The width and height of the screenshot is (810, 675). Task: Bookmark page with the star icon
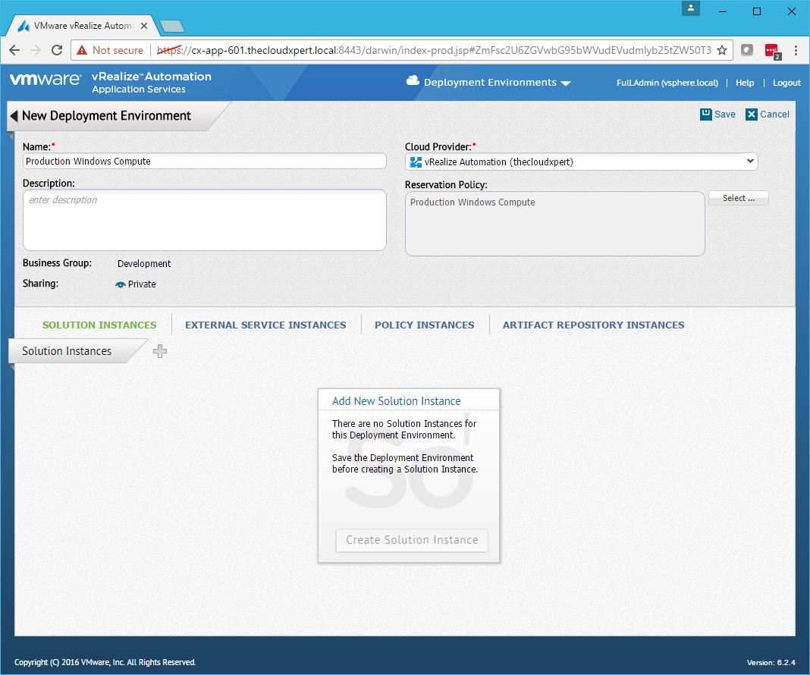click(722, 50)
